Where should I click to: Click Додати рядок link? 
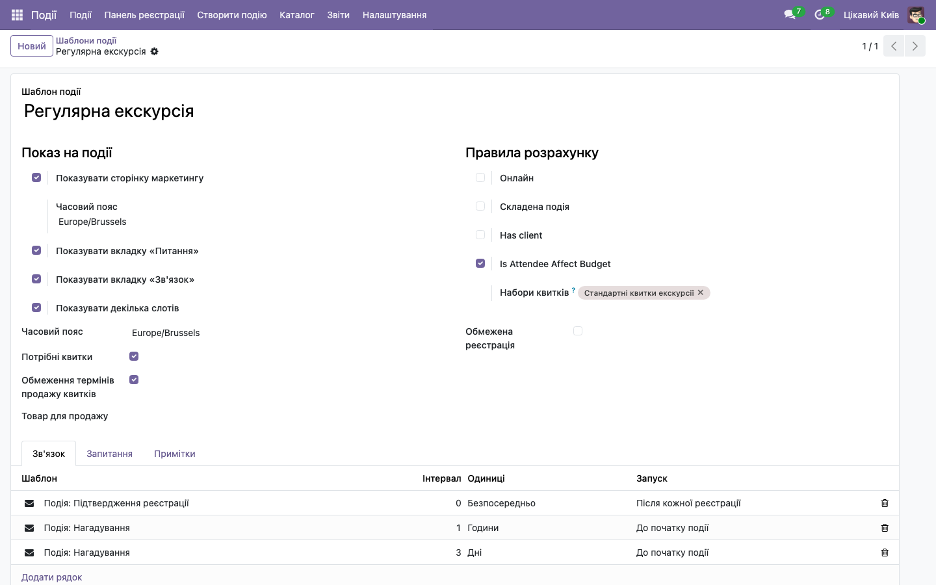pyautogui.click(x=52, y=577)
